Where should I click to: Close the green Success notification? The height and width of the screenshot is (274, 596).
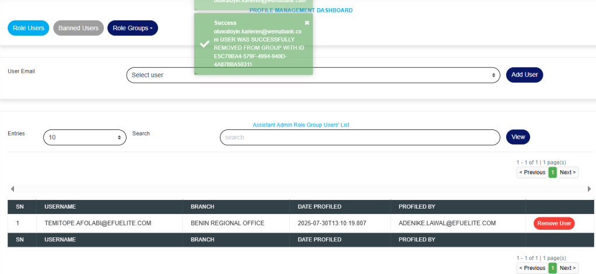tap(307, 23)
